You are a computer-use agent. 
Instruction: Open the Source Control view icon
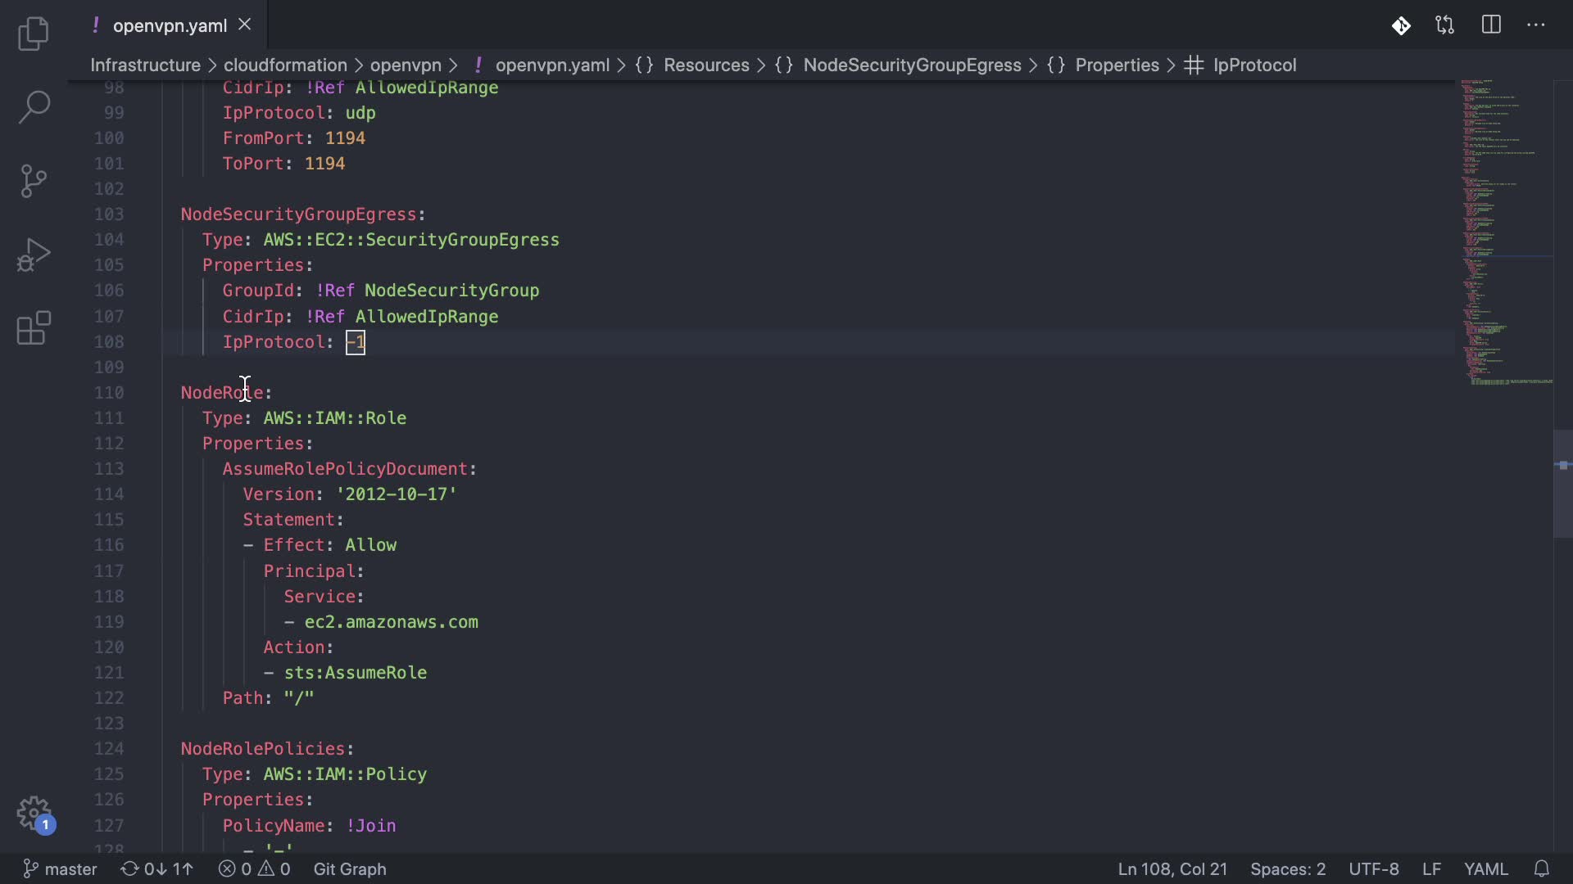pyautogui.click(x=34, y=181)
